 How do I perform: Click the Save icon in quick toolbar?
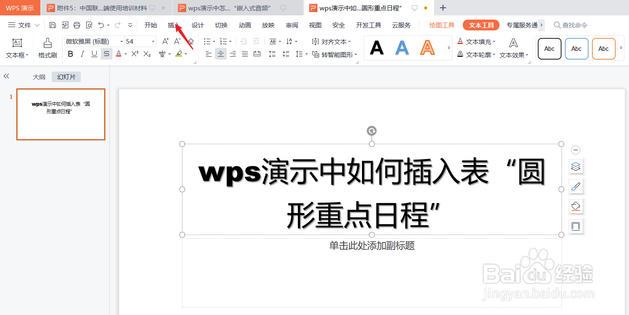coord(52,25)
